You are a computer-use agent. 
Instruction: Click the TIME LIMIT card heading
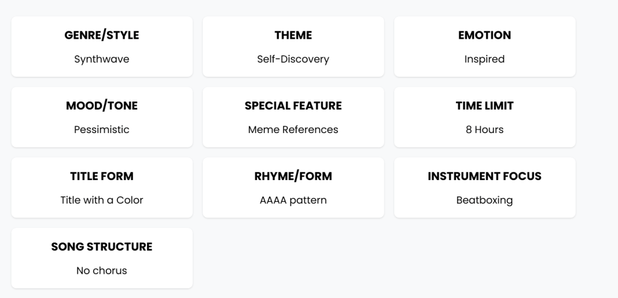[484, 106]
